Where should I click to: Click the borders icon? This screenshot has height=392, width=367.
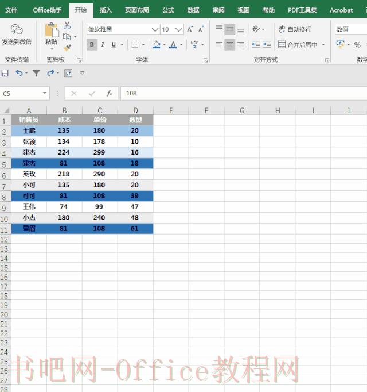tap(135, 44)
